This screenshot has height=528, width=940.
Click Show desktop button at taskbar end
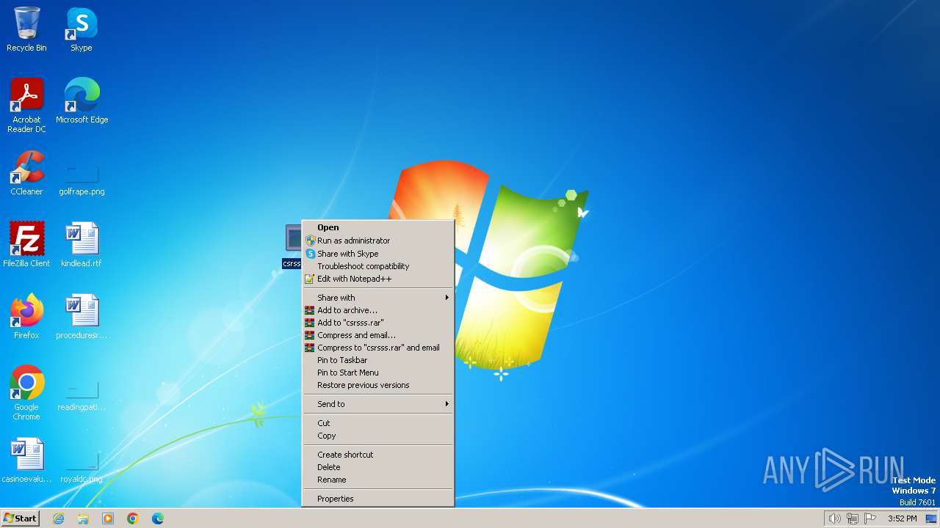[931, 518]
